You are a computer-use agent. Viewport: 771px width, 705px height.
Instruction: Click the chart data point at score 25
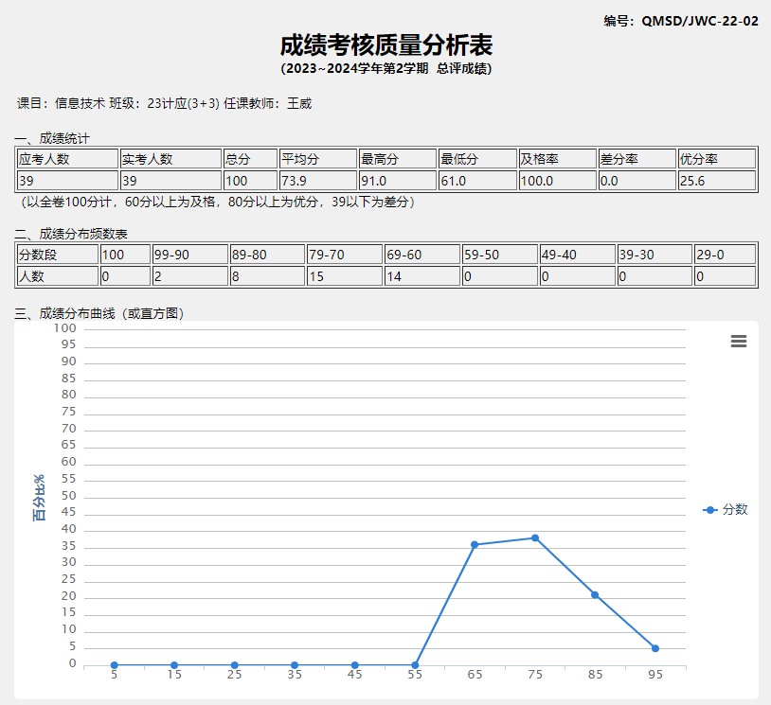(x=235, y=665)
